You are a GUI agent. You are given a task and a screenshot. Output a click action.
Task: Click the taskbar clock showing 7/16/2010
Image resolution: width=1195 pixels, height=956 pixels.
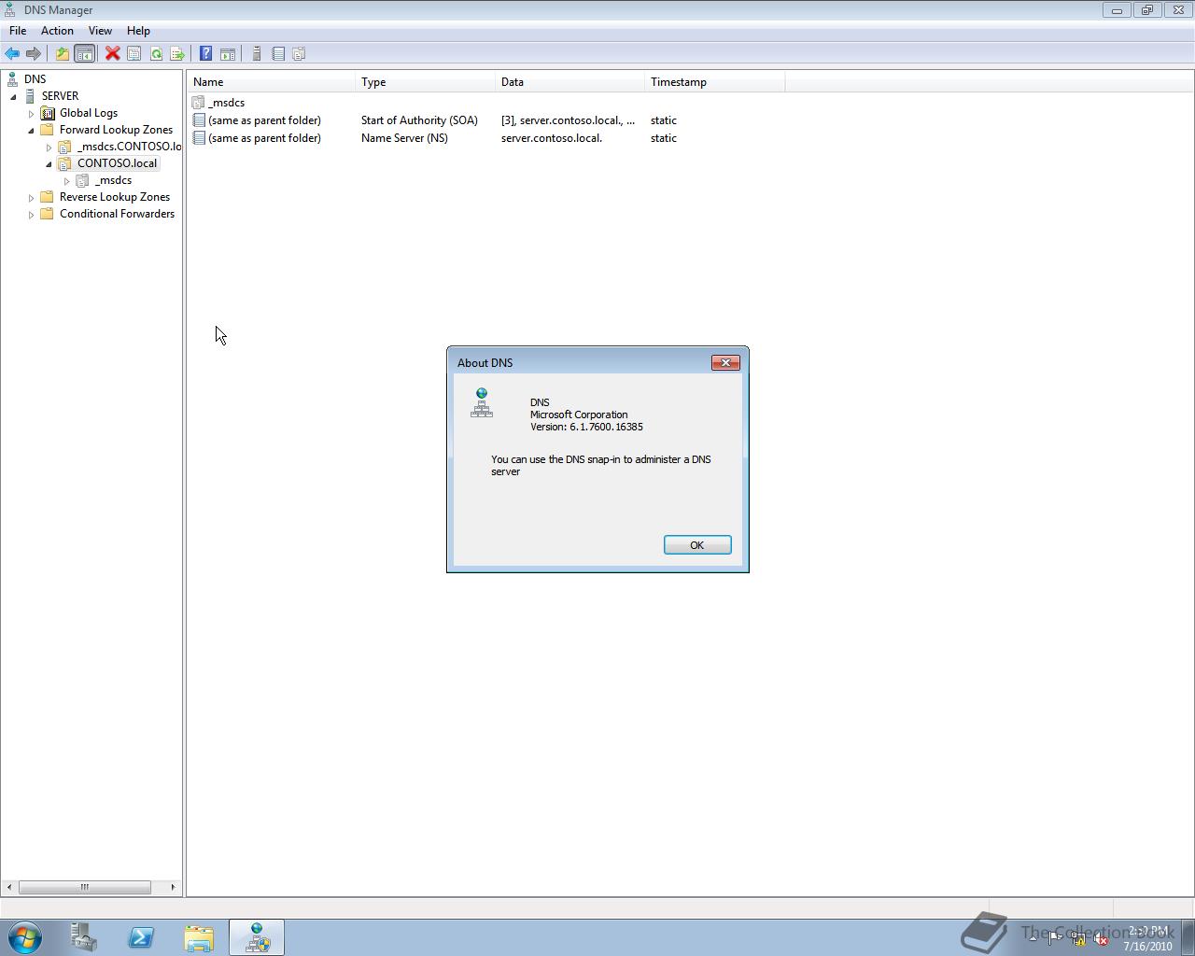1148,938
